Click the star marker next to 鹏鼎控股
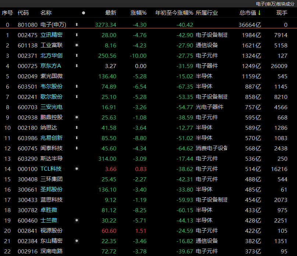Image resolution: width=297 pixels, height=256 pixels. tap(77, 117)
